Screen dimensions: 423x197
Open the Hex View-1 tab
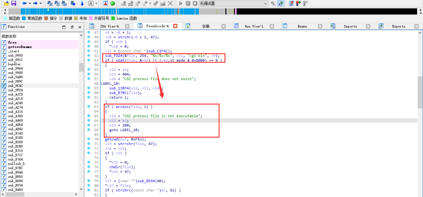pos(253,26)
